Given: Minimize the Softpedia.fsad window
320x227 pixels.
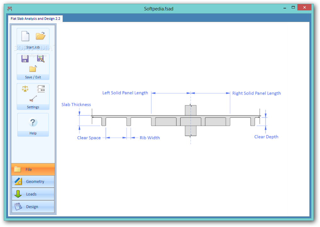Looking at the screenshot, I should click(285, 8).
